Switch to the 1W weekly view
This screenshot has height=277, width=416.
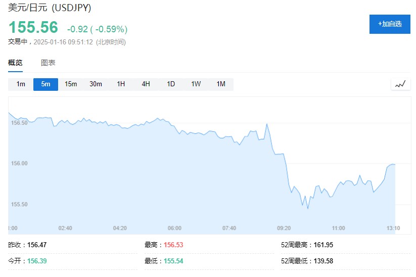tap(196, 84)
